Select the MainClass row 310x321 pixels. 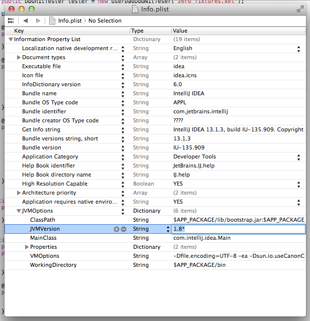[x=155, y=238]
